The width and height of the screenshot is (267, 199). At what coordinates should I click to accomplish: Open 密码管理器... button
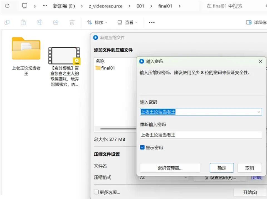click(x=170, y=168)
